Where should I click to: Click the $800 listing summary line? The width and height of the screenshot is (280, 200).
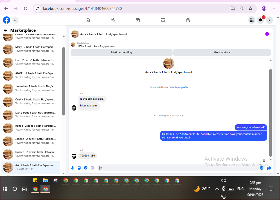(96, 47)
